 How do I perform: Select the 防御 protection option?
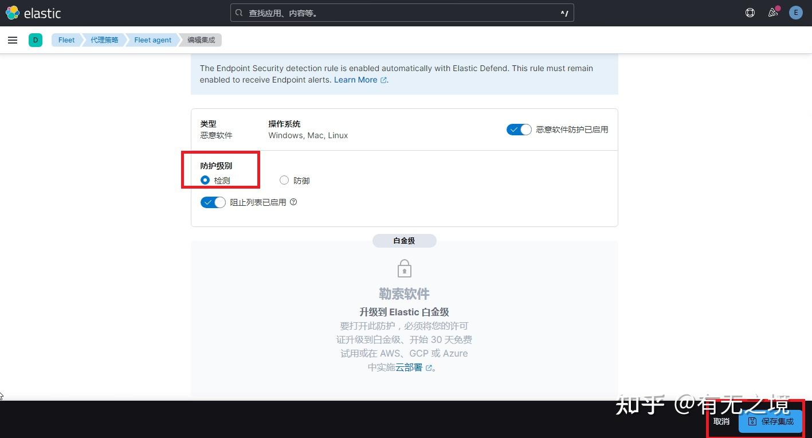click(284, 180)
